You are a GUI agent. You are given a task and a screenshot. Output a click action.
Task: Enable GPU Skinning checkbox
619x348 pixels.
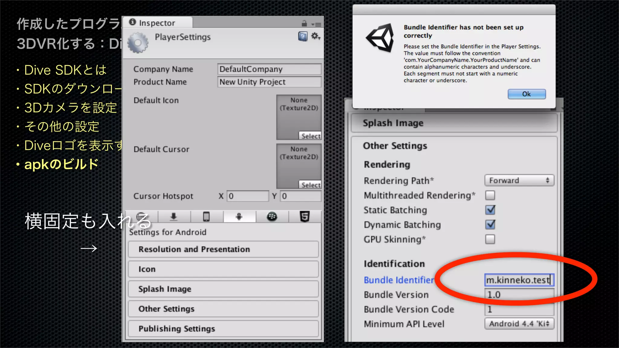click(490, 239)
